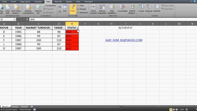Select cell with year 1985
This screenshot has width=197, height=111.
(x=18, y=32)
